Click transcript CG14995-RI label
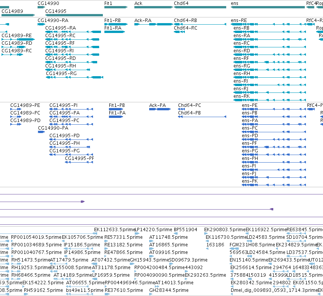Image resolution: width=323 pixels, height=296 pixels. (x=59, y=51)
